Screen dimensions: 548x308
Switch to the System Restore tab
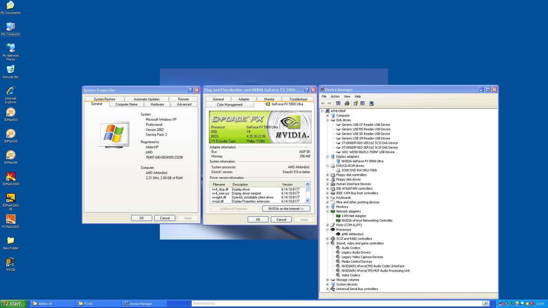click(104, 99)
